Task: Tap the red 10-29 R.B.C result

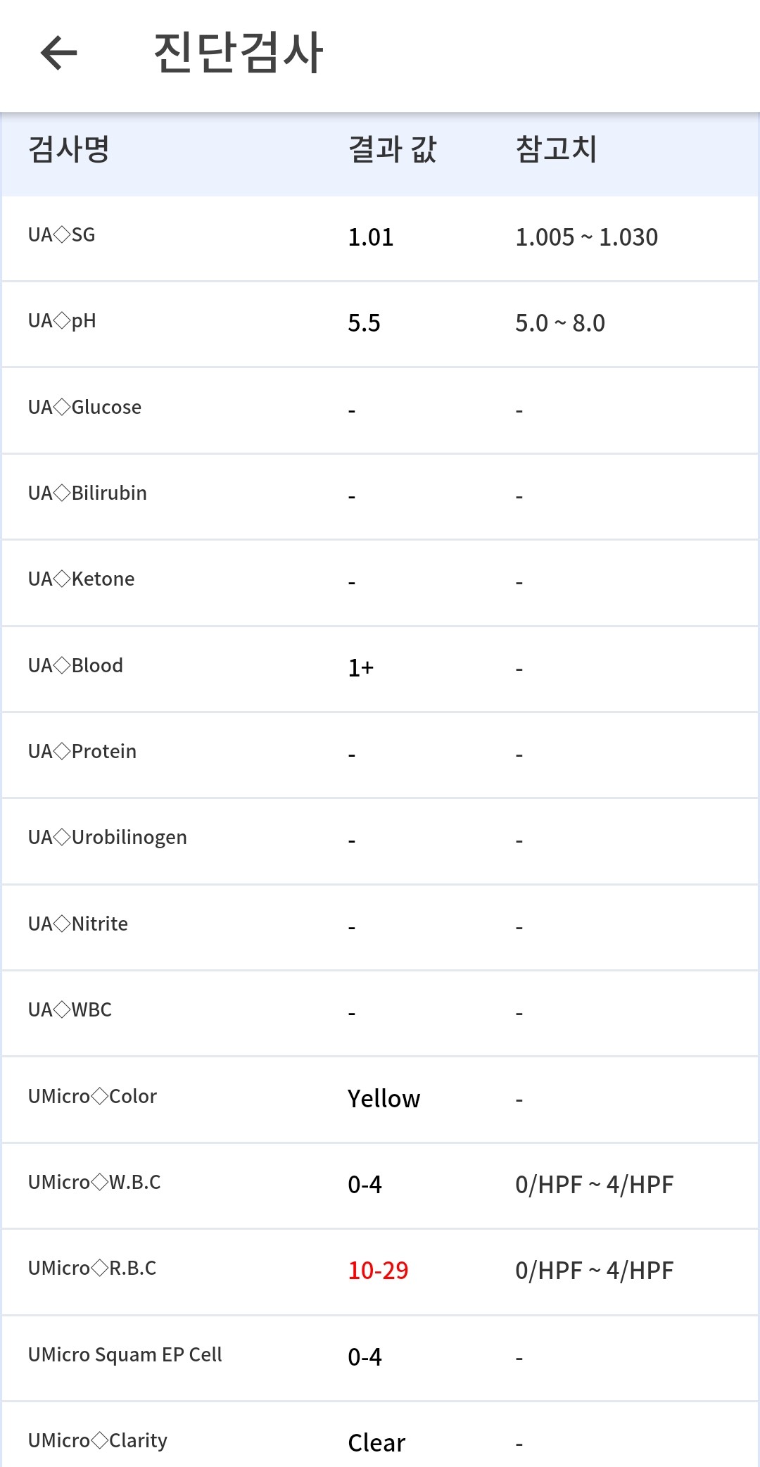Action: pos(379,1271)
